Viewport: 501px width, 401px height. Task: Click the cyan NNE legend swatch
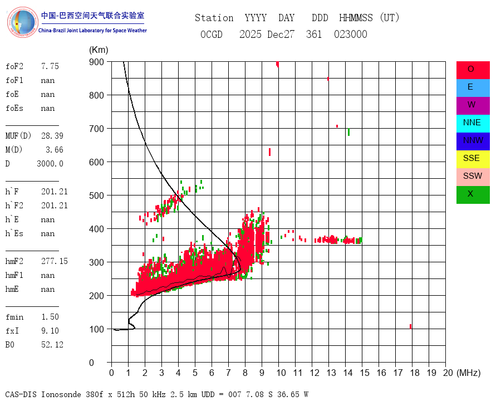pos(473,124)
